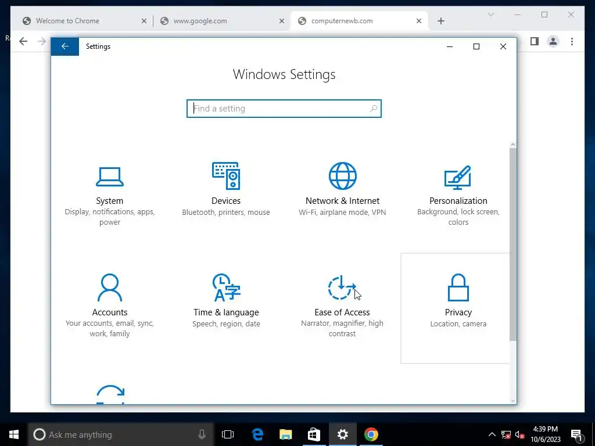Viewport: 595px width, 446px height.
Task: Click the magnifier icon in the settings search box
Action: coord(374,109)
